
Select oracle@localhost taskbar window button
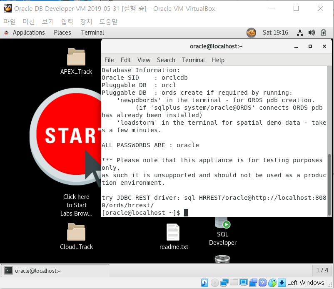pos(55,271)
